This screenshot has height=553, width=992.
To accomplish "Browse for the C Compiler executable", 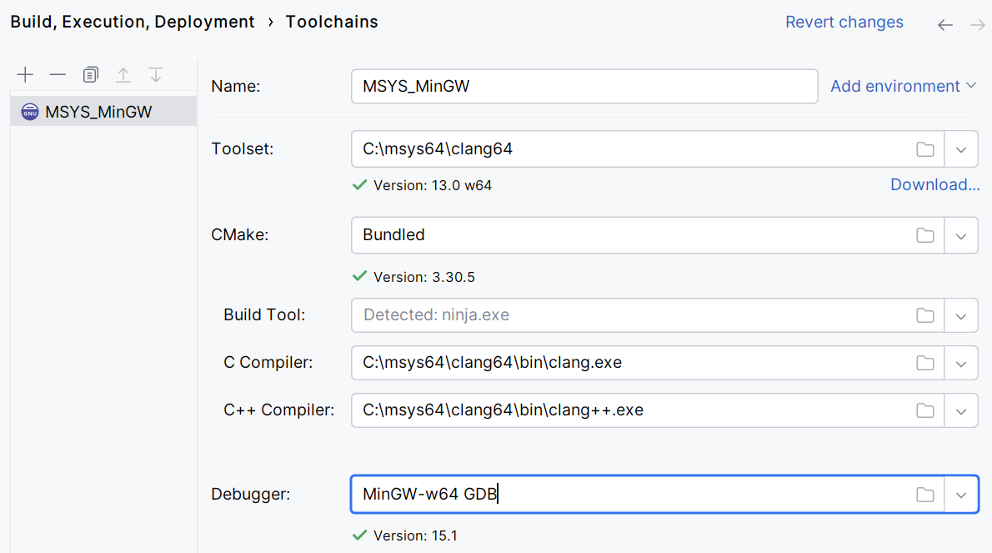I will pos(925,363).
